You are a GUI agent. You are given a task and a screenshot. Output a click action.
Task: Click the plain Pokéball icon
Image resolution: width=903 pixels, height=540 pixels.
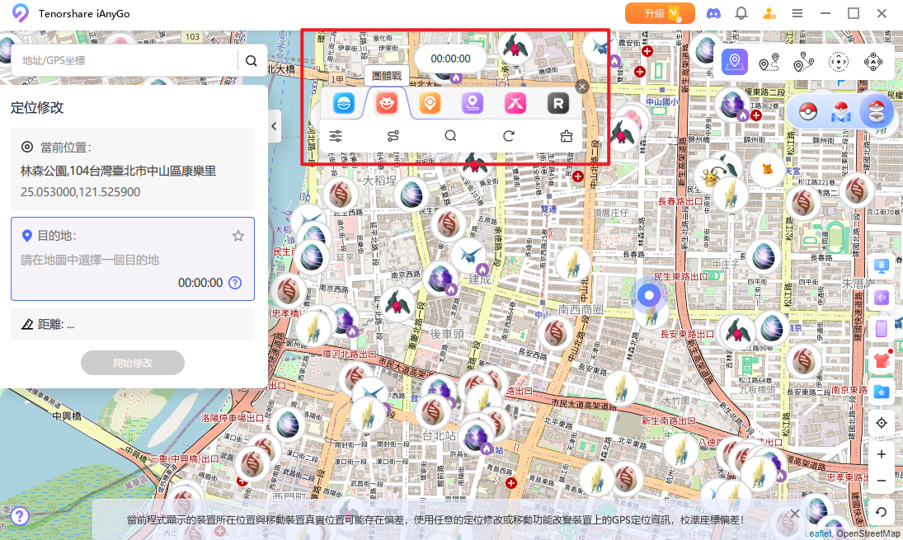coord(808,111)
